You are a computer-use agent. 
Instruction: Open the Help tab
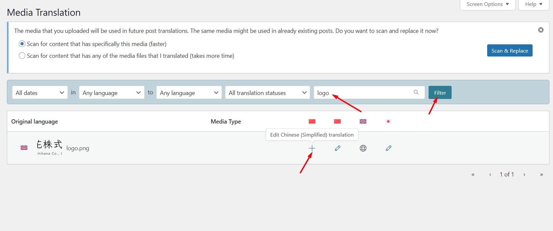(x=534, y=4)
